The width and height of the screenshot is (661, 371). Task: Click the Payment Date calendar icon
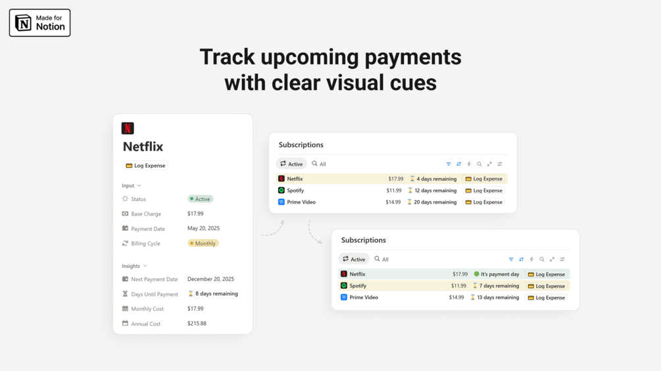click(x=125, y=229)
